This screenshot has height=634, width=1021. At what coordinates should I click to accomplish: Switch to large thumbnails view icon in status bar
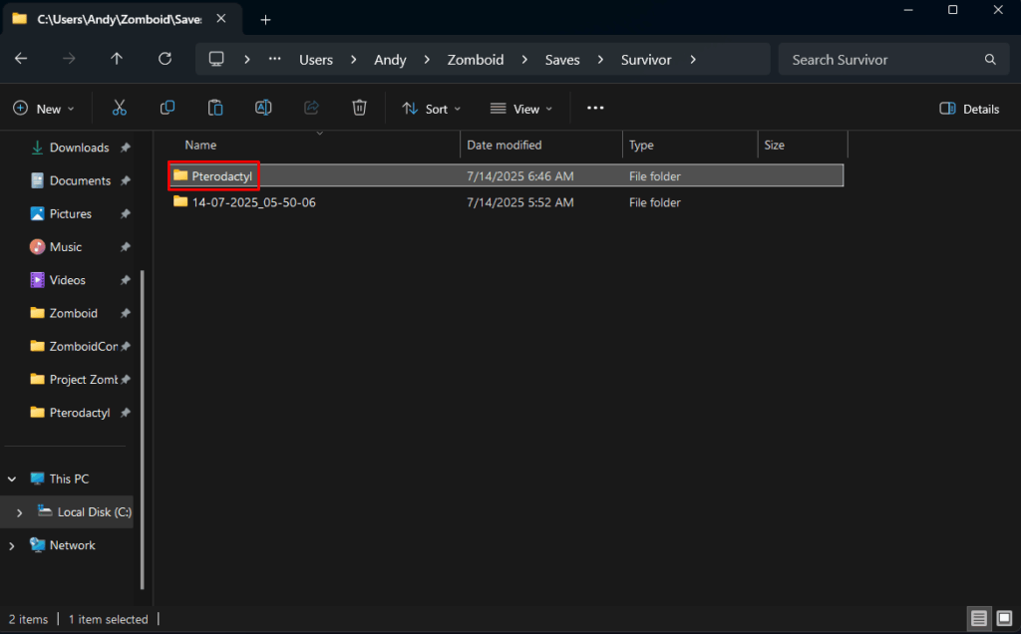[x=1005, y=618]
